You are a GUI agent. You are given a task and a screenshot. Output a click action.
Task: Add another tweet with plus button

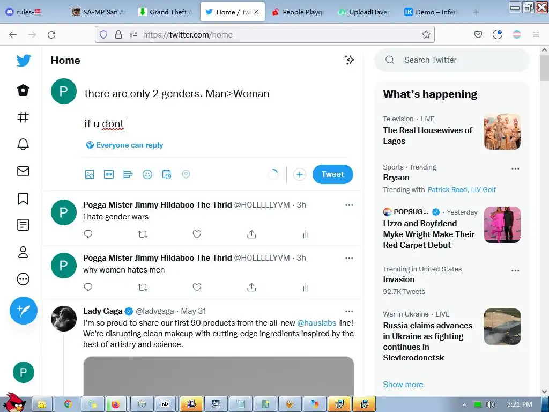[x=299, y=174]
